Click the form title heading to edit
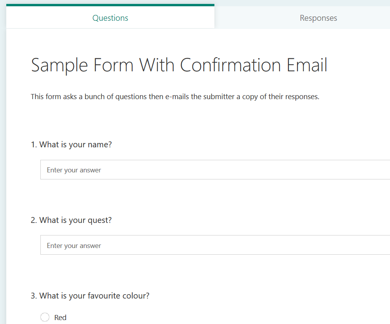390x324 pixels. (x=179, y=65)
